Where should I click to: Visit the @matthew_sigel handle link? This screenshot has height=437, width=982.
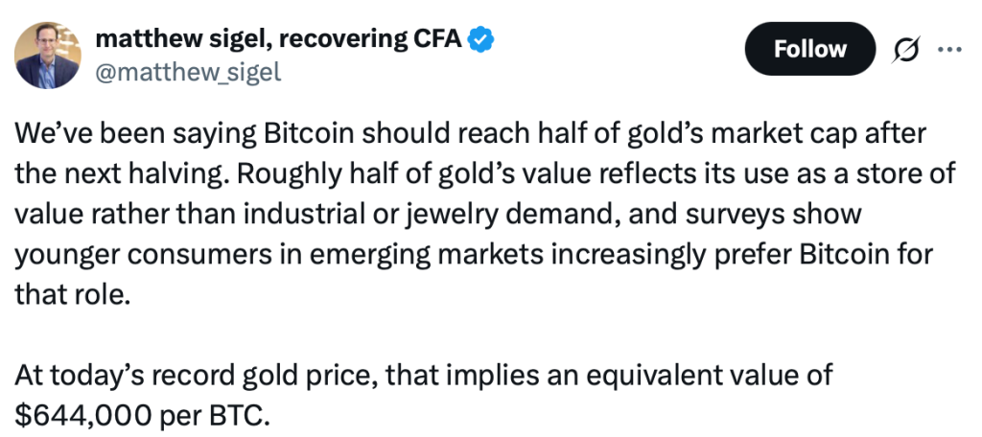188,72
